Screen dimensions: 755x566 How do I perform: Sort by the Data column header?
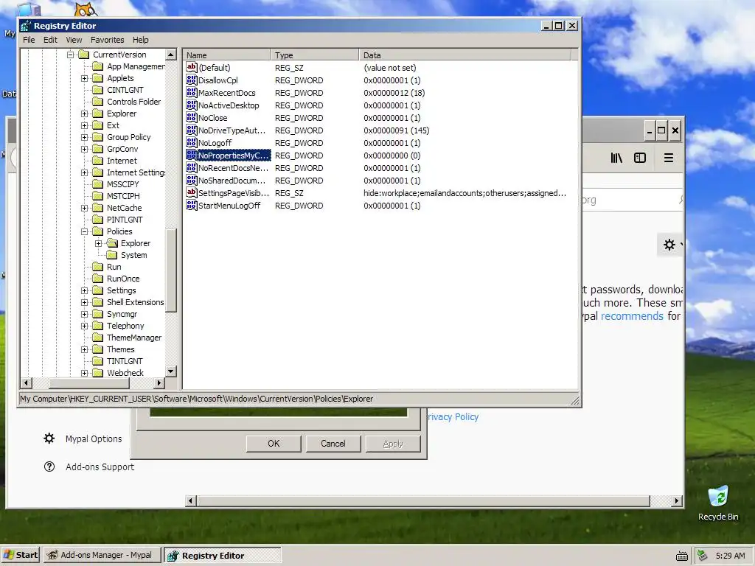[x=465, y=55]
